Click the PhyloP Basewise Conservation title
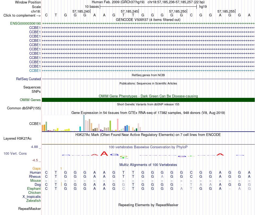Screen dimensions: 255x215 tap(148, 147)
